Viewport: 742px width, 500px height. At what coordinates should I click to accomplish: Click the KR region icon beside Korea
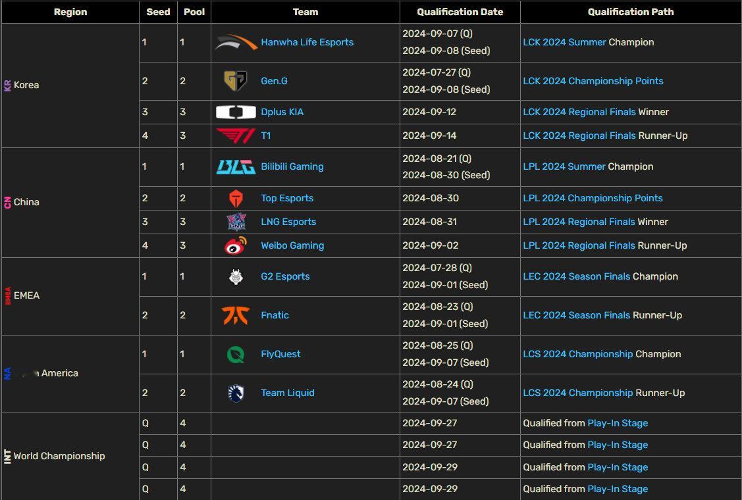click(x=7, y=86)
